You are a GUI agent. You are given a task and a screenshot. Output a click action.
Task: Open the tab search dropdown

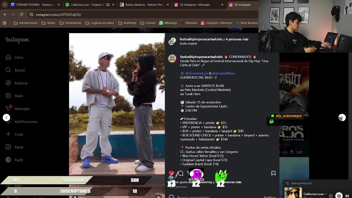coord(5,5)
